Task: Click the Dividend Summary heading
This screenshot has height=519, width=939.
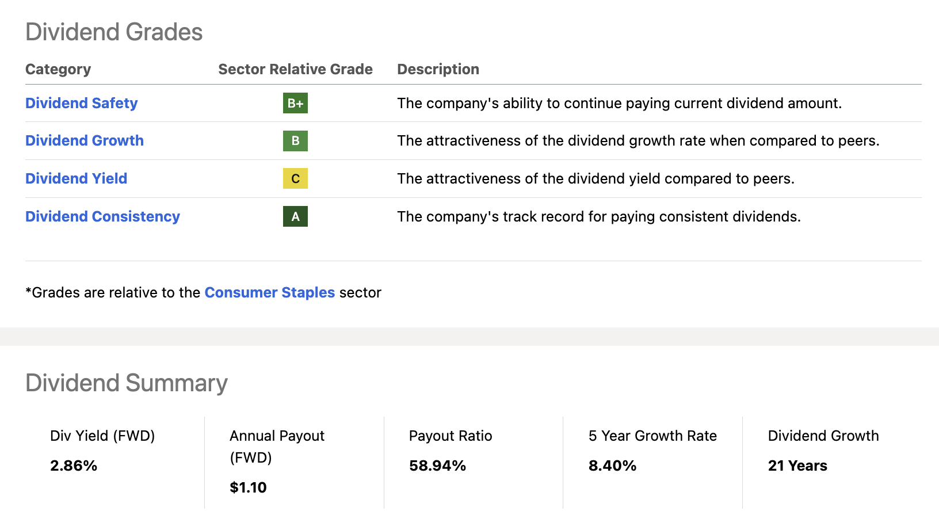Action: [x=127, y=383]
